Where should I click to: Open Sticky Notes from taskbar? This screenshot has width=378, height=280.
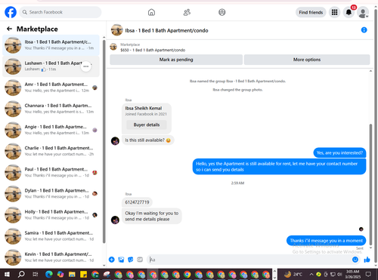coord(83,274)
